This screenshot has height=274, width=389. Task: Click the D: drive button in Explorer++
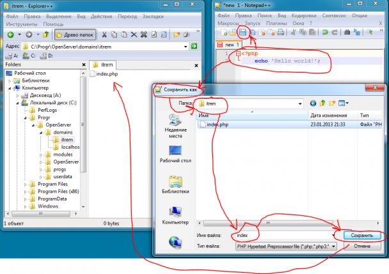coord(47,56)
